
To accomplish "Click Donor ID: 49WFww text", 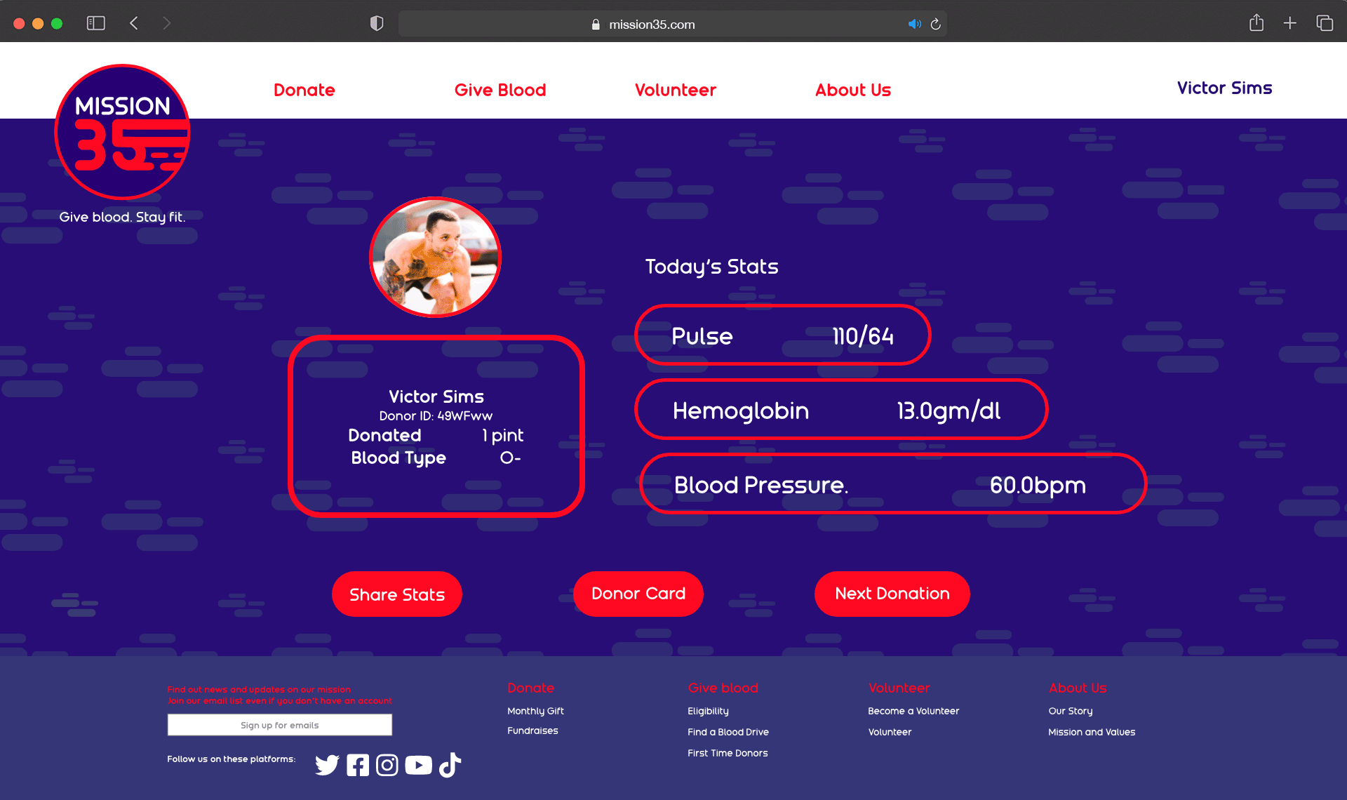I will pyautogui.click(x=436, y=416).
